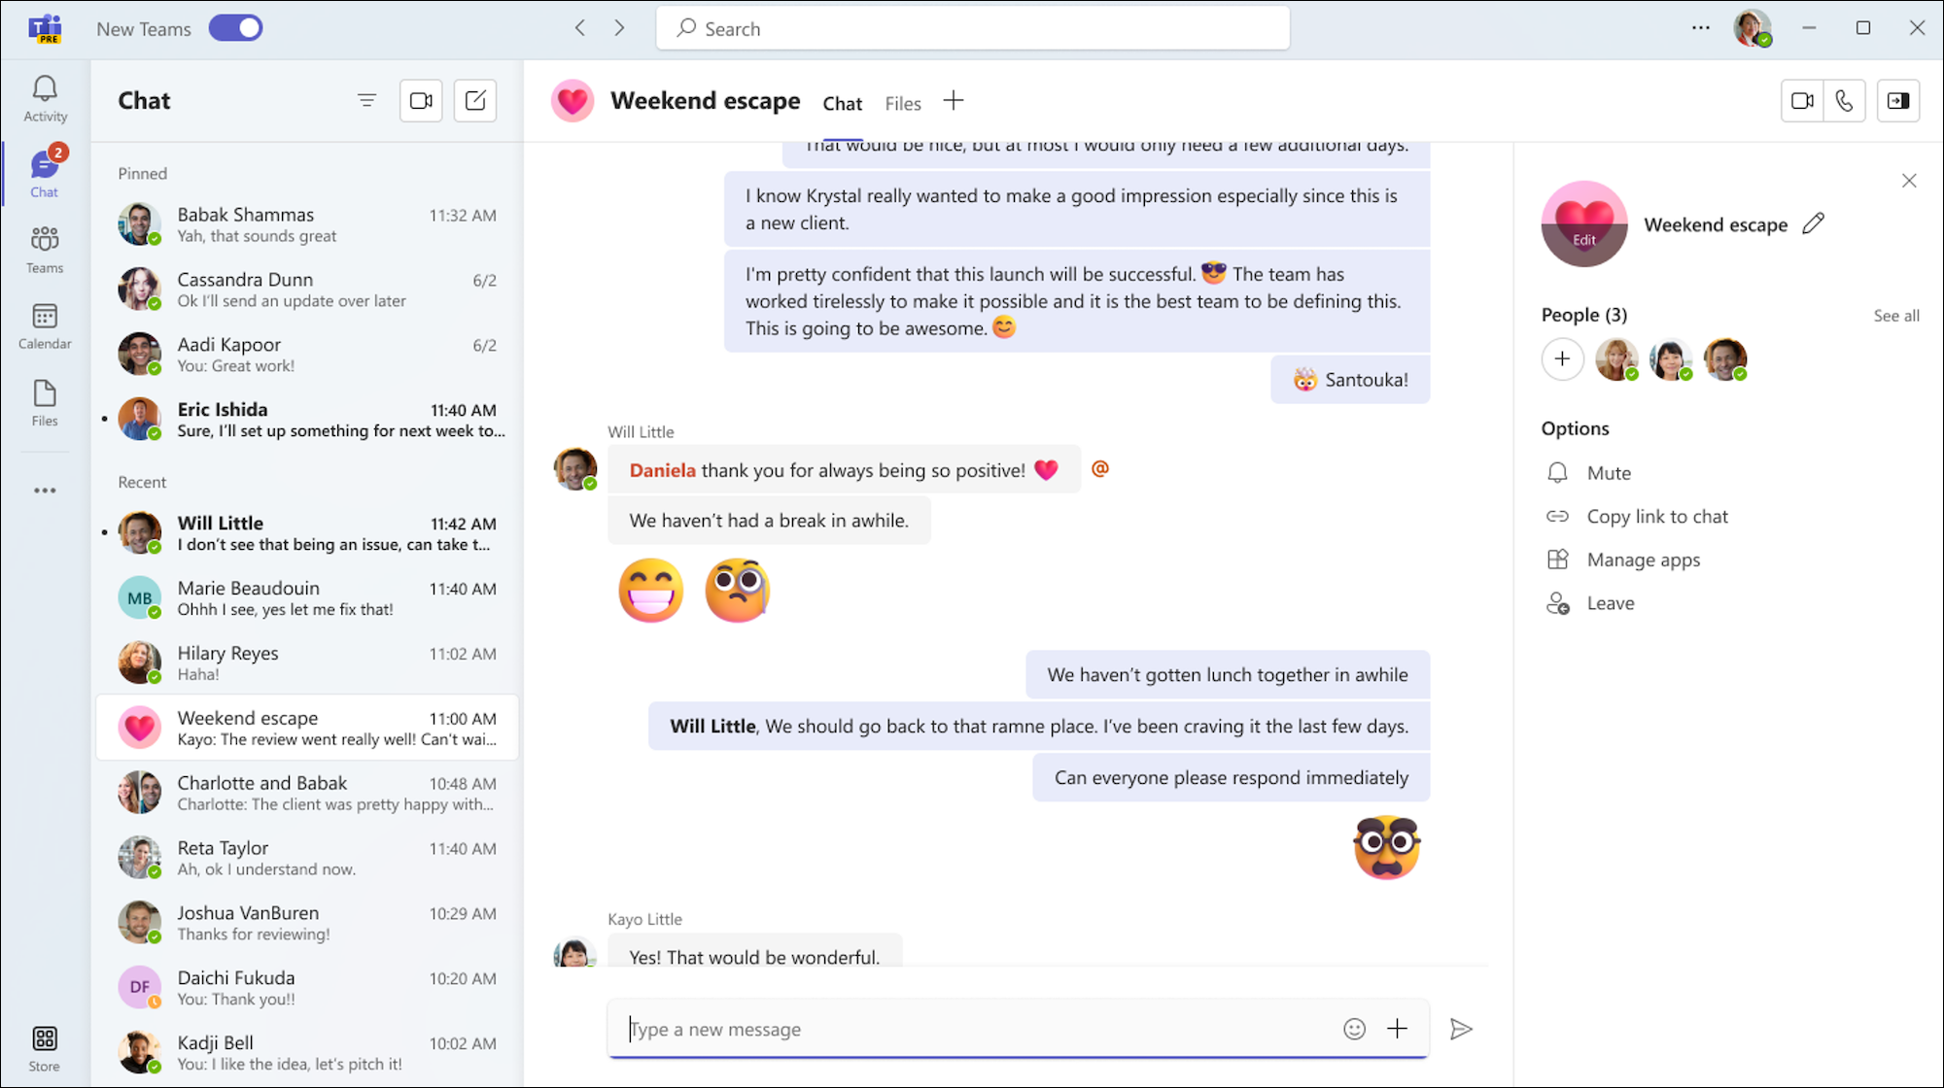Add a new tab with plus icon
Viewport: 1944px width, 1088px height.
954,101
